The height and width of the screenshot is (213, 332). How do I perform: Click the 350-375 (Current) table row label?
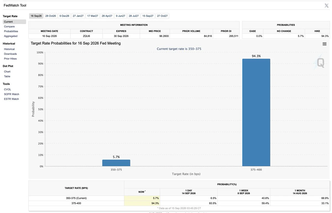coord(76,198)
